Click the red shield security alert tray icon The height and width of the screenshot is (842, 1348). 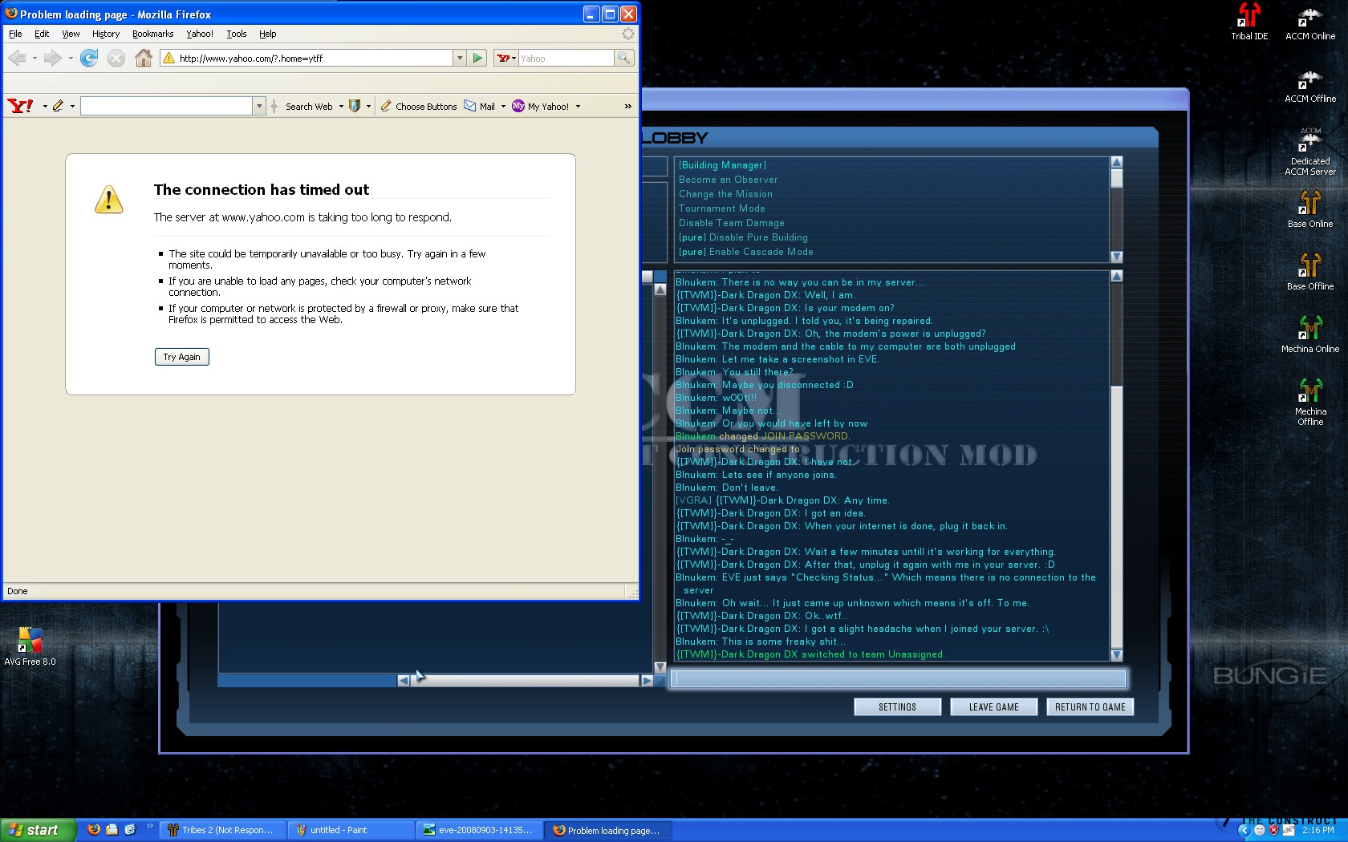pyautogui.click(x=1273, y=830)
